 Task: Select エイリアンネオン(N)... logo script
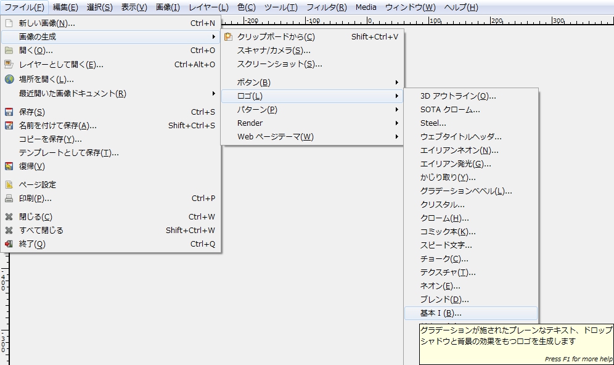pyautogui.click(x=471, y=150)
